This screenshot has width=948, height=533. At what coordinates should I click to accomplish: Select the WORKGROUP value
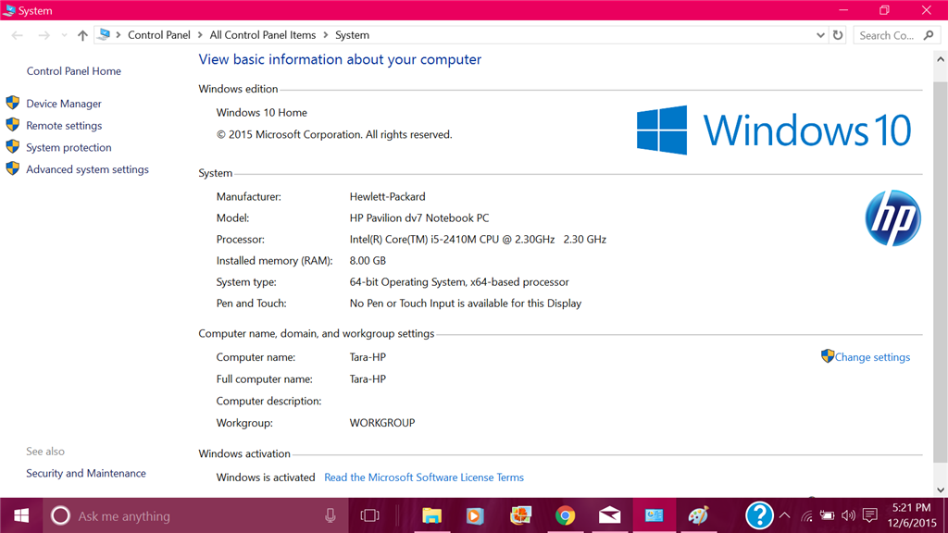tap(382, 423)
